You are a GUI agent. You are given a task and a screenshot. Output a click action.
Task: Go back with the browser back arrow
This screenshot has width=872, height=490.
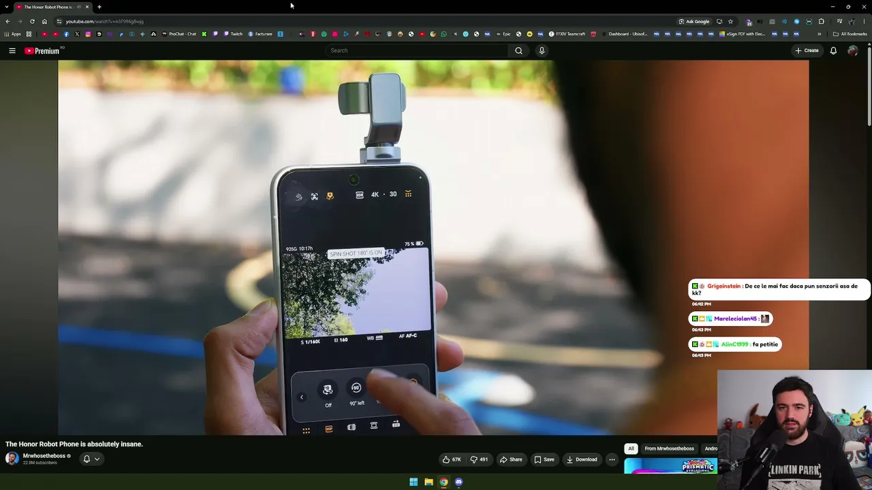[x=7, y=21]
